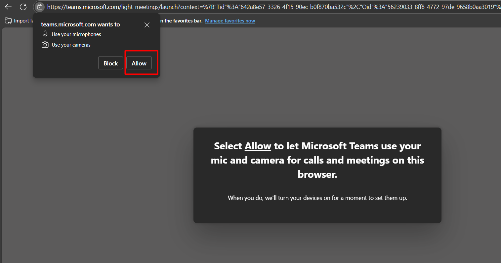Click the microphone icon in permission prompt
This screenshot has height=263, width=501.
(45, 34)
